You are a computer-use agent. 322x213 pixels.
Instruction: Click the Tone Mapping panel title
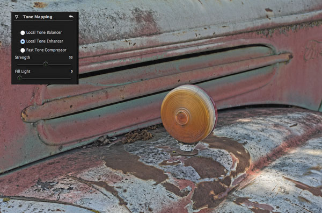coord(38,17)
